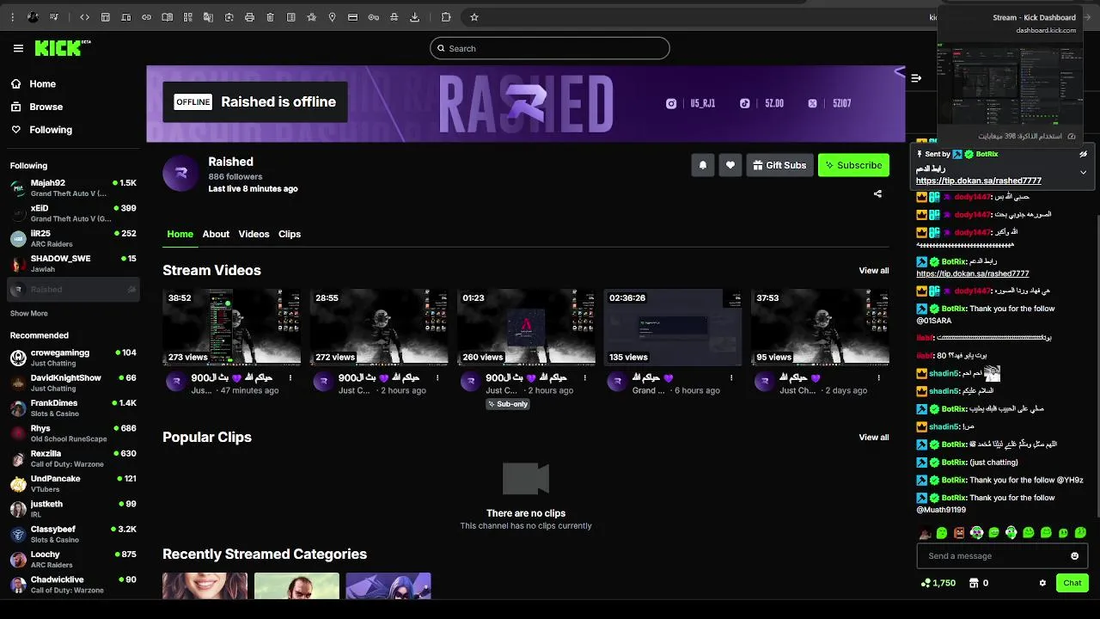Switch to the Home tab
Viewport: 1100px width, 619px height.
[x=180, y=234]
